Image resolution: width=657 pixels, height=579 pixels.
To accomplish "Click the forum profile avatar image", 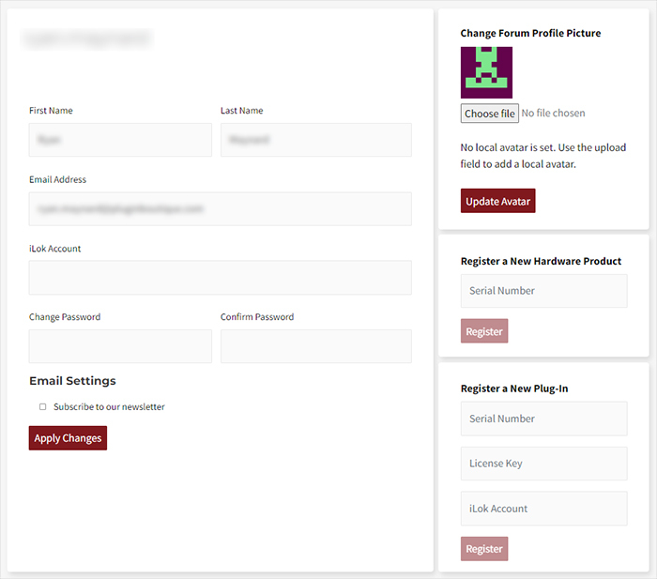I will (x=486, y=72).
